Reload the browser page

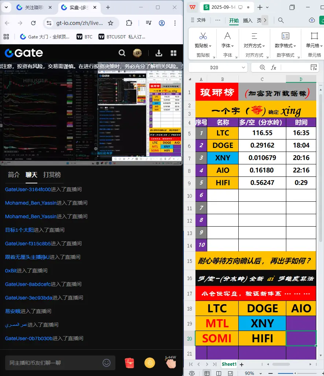tap(33, 23)
